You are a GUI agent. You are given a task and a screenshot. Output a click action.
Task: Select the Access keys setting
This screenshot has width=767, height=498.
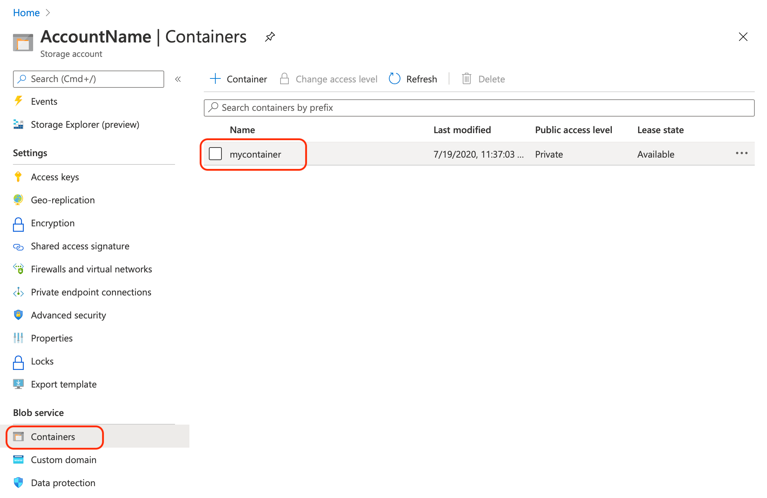tap(55, 177)
